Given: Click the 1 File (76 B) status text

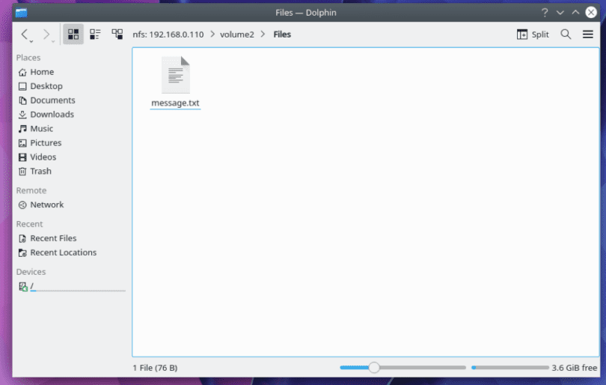Looking at the screenshot, I should point(155,368).
